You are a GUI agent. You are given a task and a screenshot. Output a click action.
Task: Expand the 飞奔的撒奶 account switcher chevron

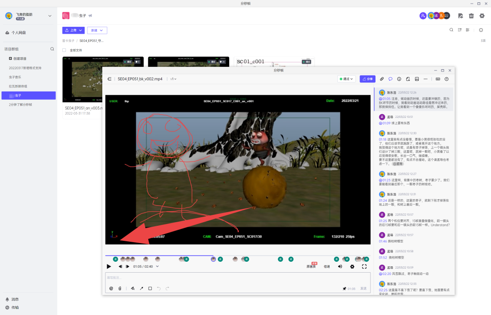(x=50, y=15)
